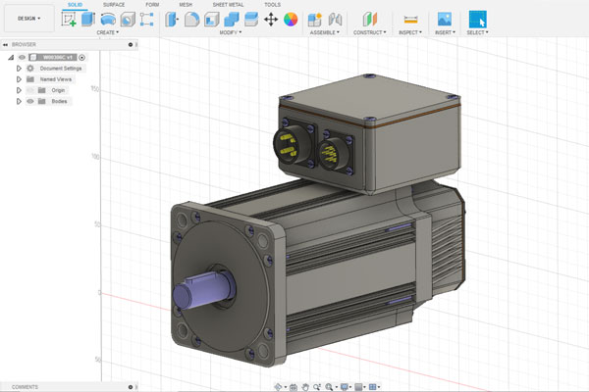Viewport: 589px width, 392px height.
Task: Open the Assemble dropdown menu
Action: click(x=325, y=32)
